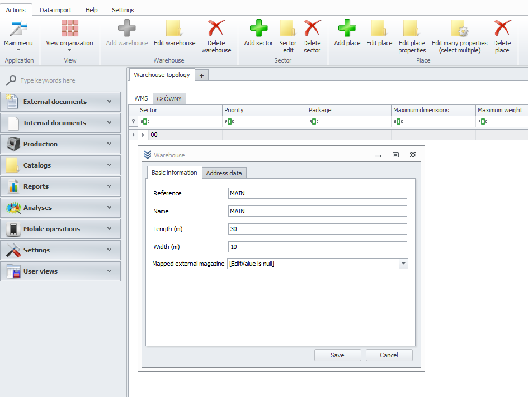Click the Mobile operations phone icon
The height and width of the screenshot is (397, 528).
(x=13, y=229)
